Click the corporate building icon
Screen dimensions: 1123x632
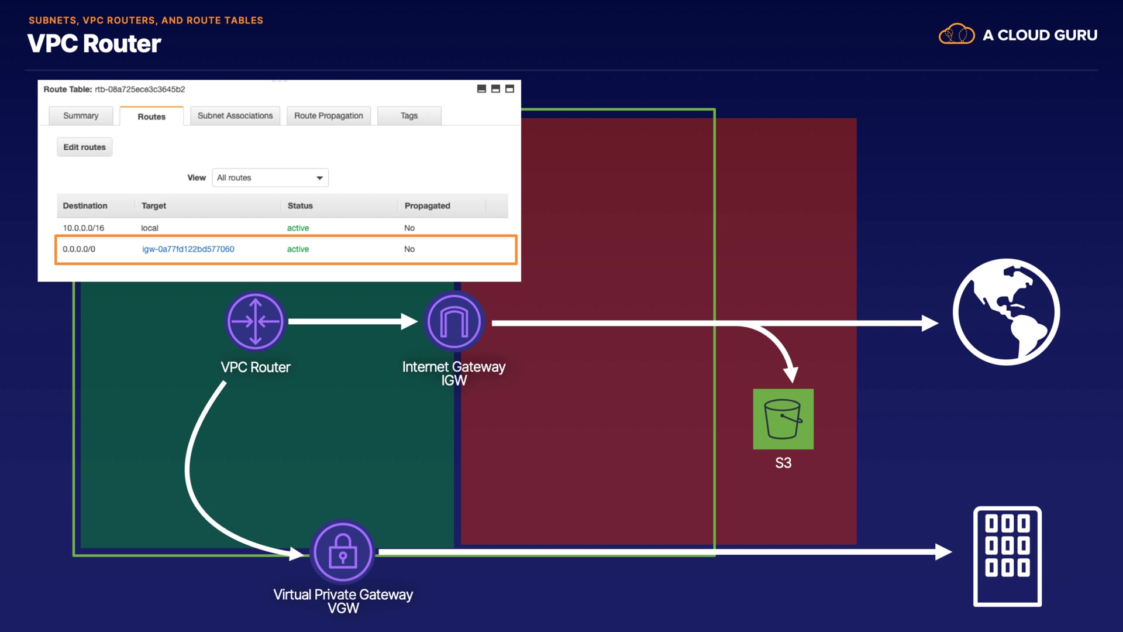(1007, 556)
